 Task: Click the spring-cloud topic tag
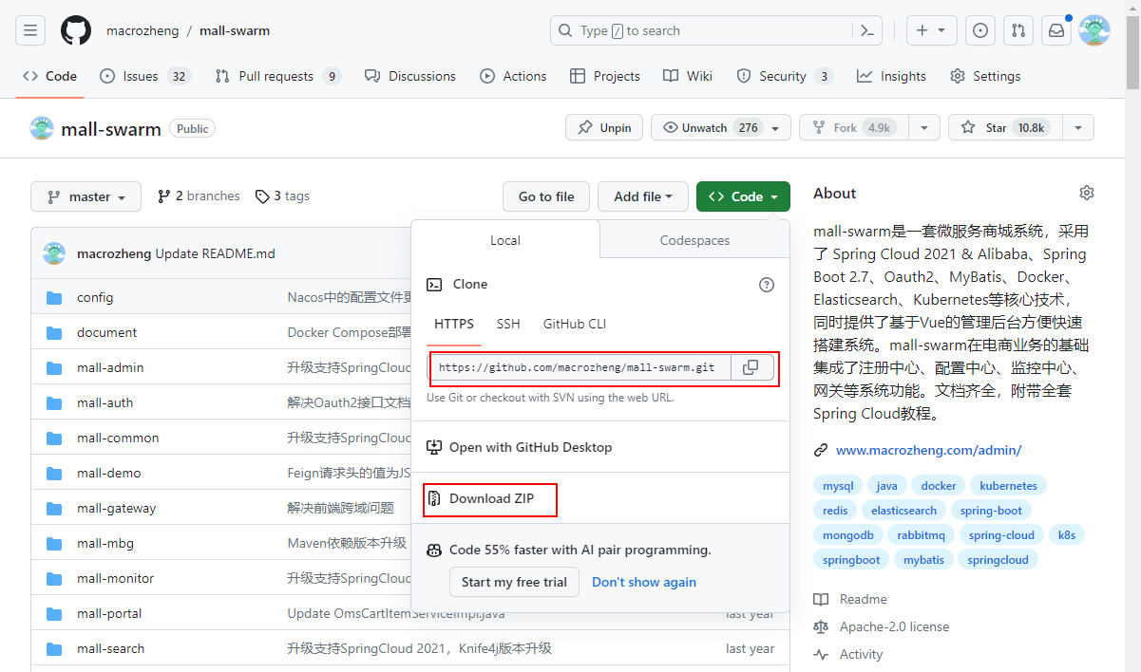click(x=1001, y=534)
